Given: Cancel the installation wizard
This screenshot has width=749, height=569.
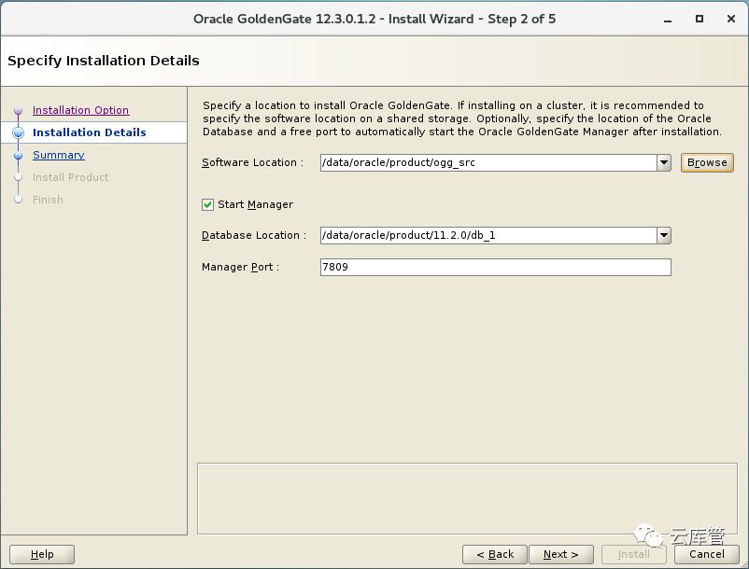Looking at the screenshot, I should point(706,554).
